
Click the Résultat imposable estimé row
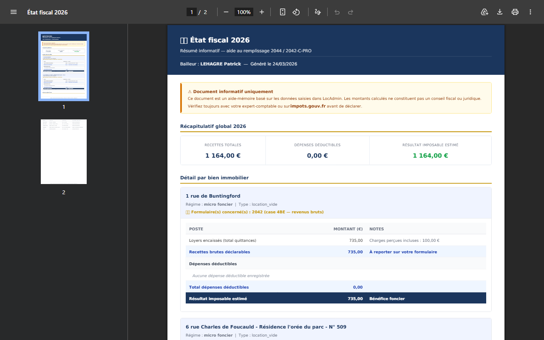pyautogui.click(x=336, y=298)
